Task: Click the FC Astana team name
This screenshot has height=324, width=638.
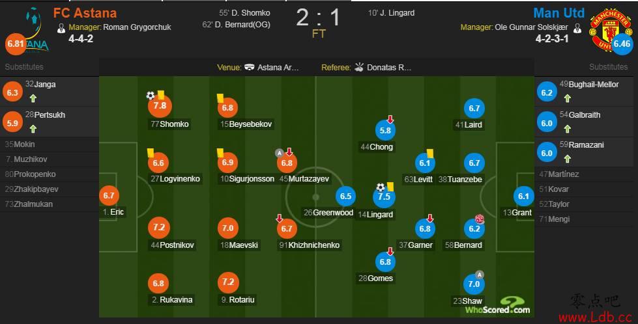Action: point(85,13)
